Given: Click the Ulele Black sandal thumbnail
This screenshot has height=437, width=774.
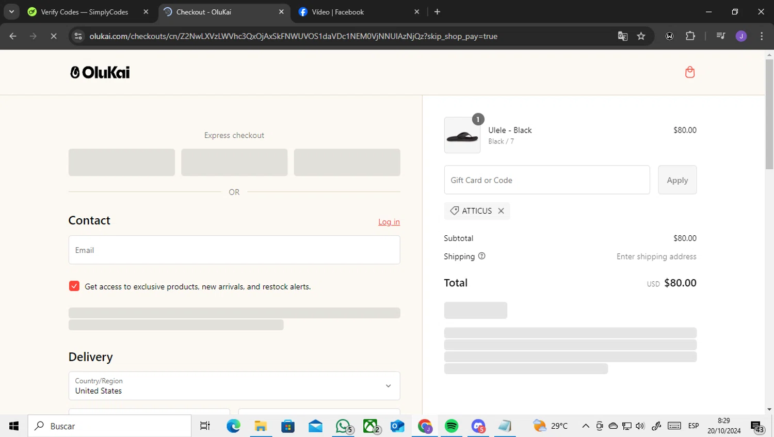Looking at the screenshot, I should (x=462, y=135).
